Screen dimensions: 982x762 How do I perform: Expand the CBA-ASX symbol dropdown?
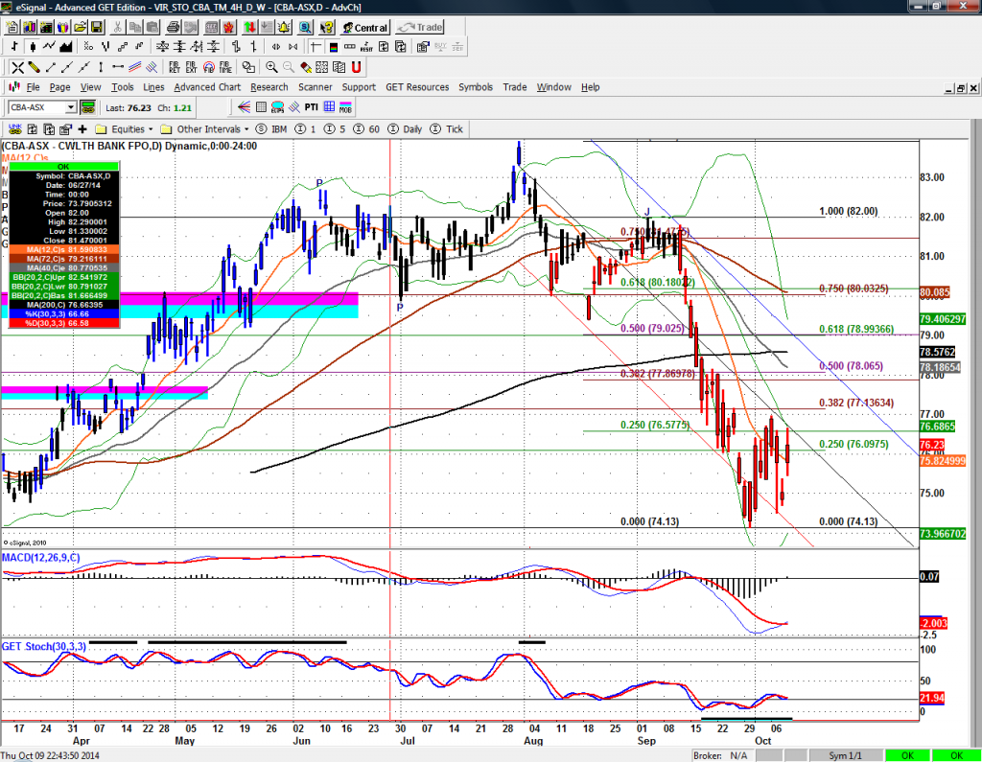coord(70,107)
